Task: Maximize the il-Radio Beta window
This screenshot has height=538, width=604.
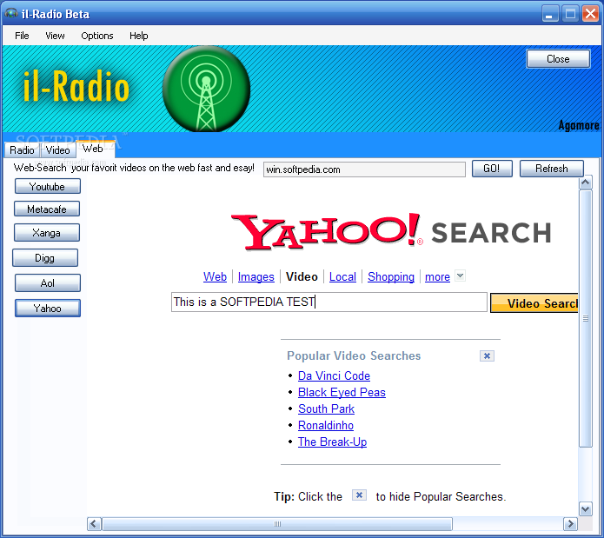Action: tap(570, 14)
